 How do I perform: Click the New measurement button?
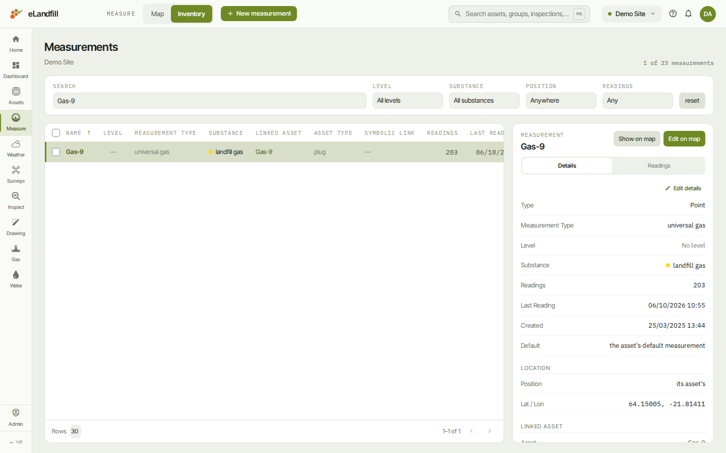[259, 14]
